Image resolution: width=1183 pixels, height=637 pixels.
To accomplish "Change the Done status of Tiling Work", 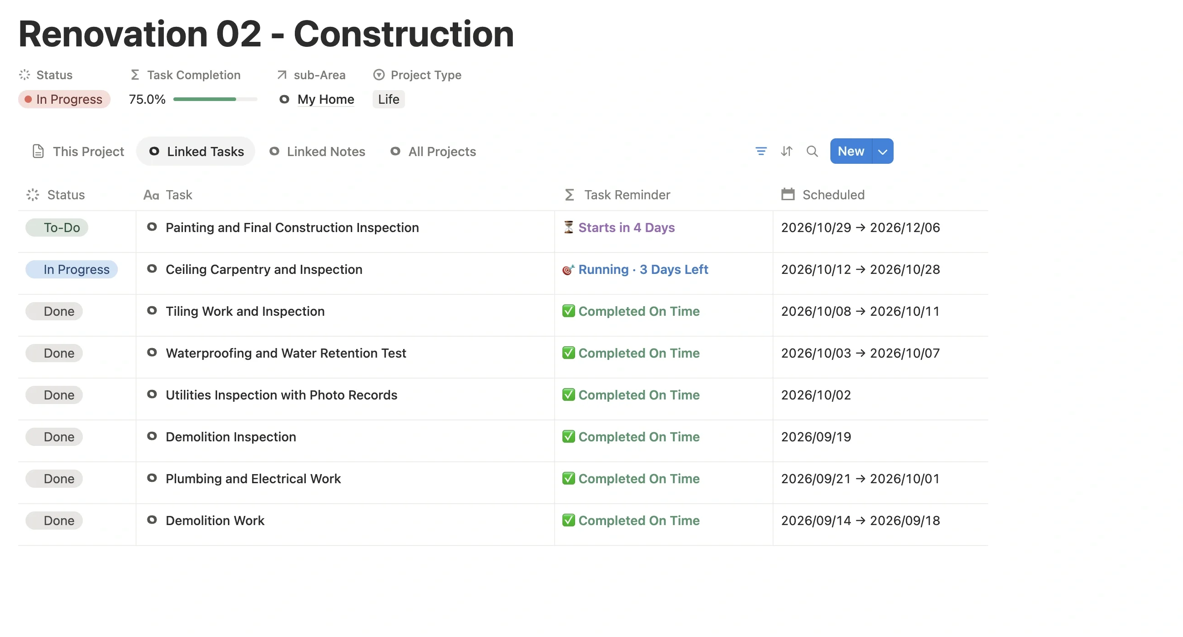I will (x=54, y=311).
